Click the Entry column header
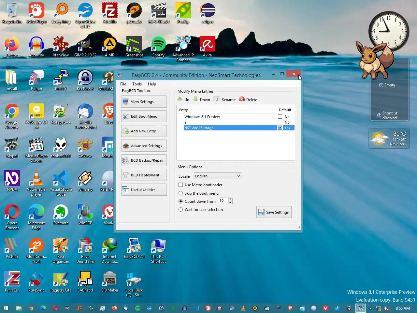417x313 pixels. pyautogui.click(x=226, y=110)
